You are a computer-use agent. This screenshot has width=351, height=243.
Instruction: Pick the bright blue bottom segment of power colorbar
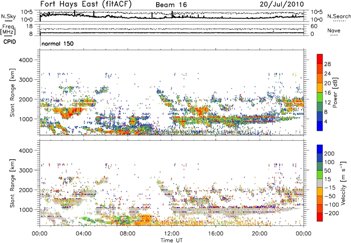(x=320, y=126)
